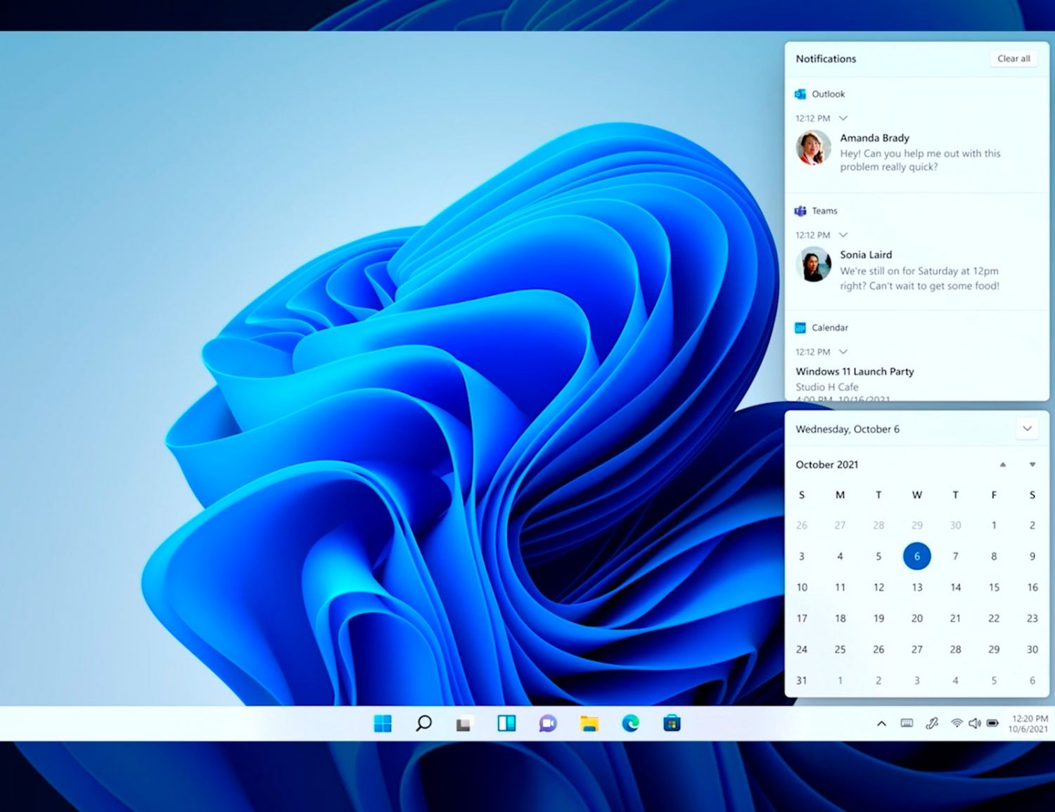The image size is (1055, 812).
Task: Open the Windows Start menu
Action: (383, 723)
